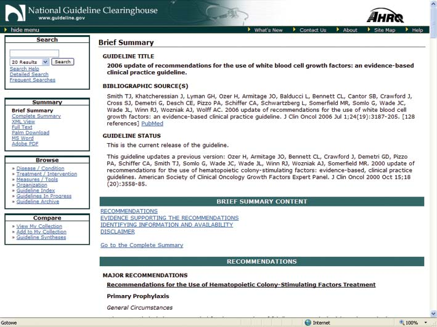Open the Guideline Archive link
Viewport: 437px width, 327px height.
38,202
